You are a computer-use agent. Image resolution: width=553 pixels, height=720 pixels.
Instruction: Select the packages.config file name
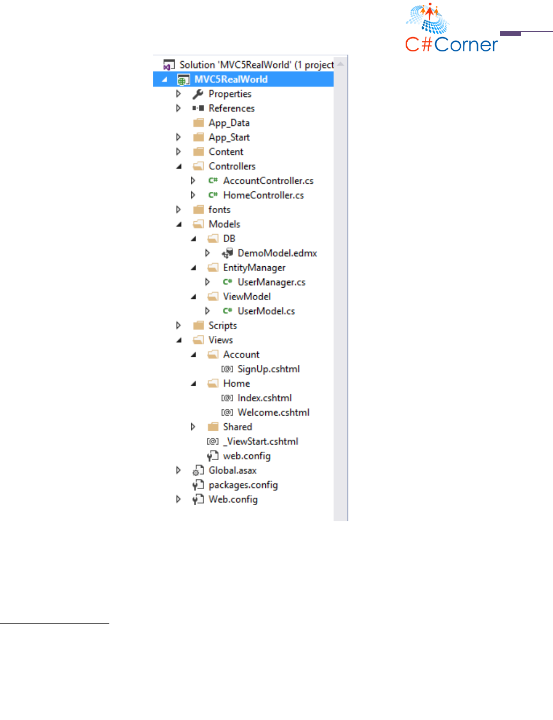point(243,485)
